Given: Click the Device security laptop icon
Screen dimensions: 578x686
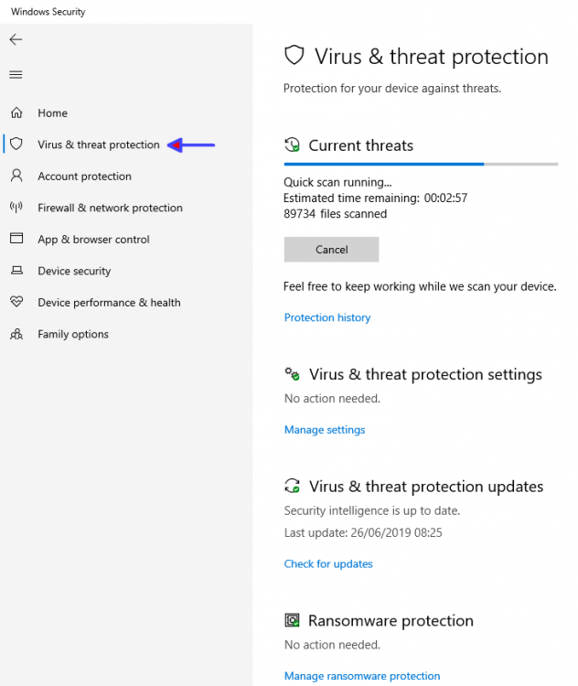Looking at the screenshot, I should (16, 271).
